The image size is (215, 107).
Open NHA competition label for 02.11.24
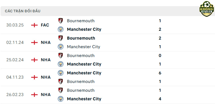coord(46,43)
